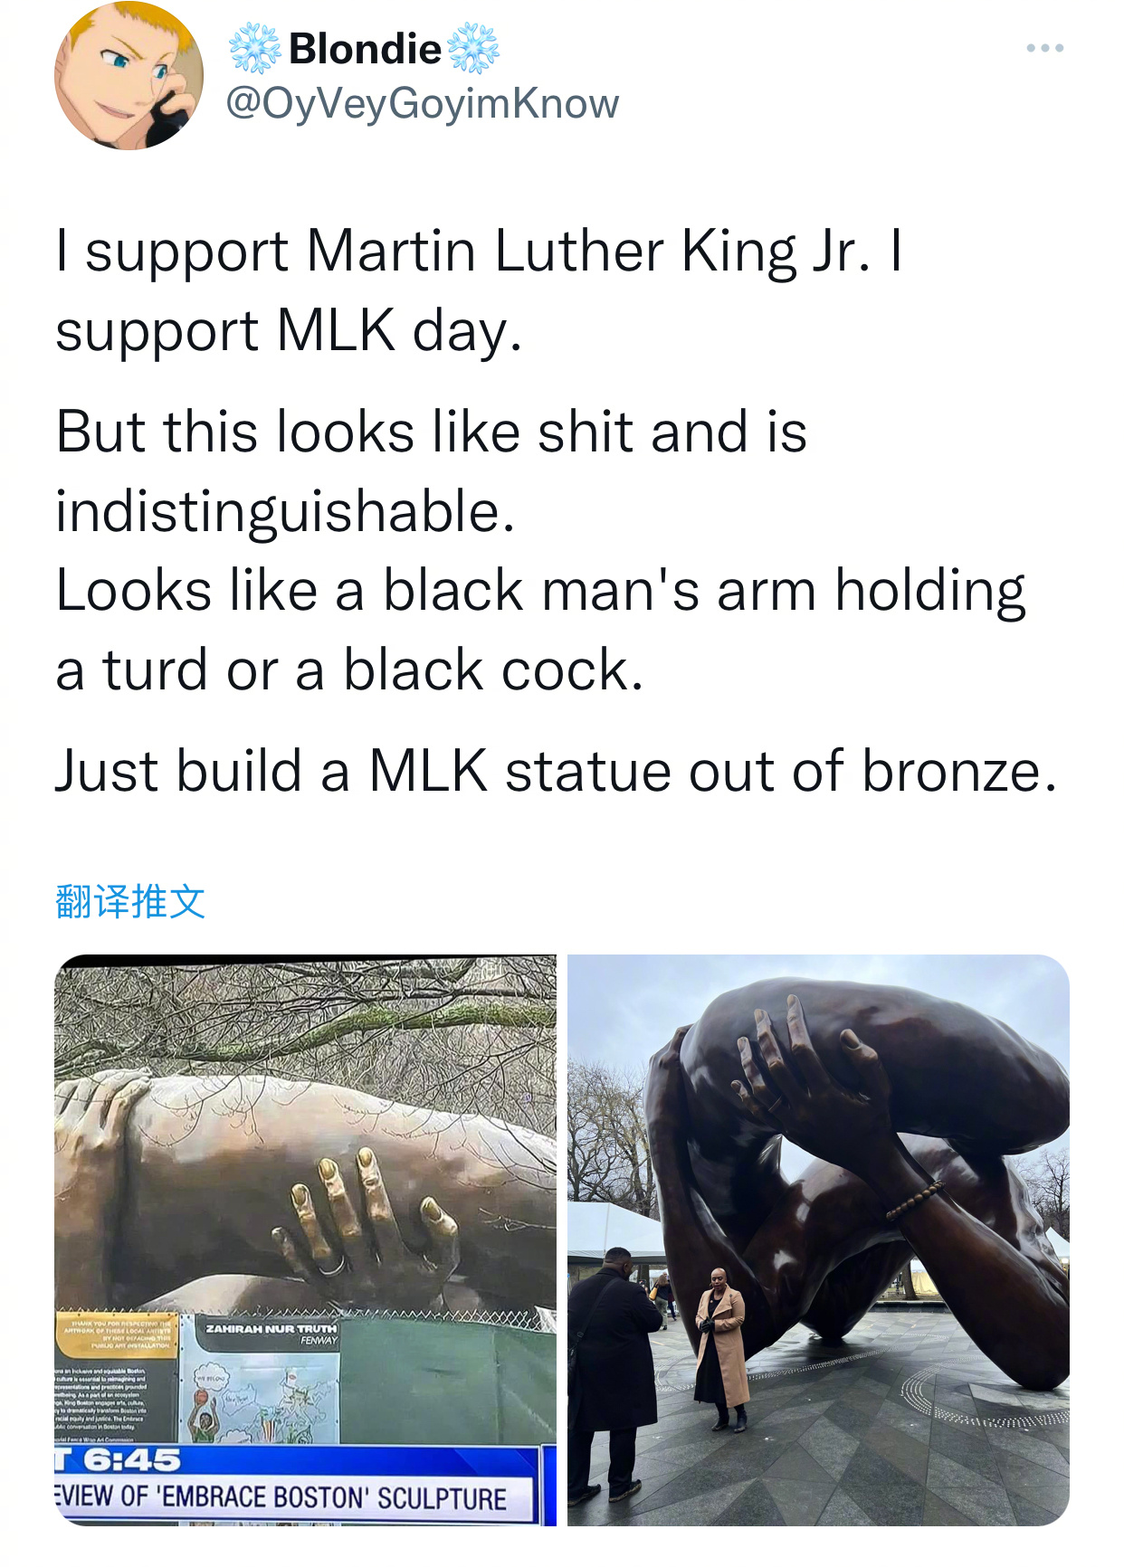This screenshot has width=1124, height=1567.
Task: Click the snowflake emoji before Blondie
Action: (254, 48)
